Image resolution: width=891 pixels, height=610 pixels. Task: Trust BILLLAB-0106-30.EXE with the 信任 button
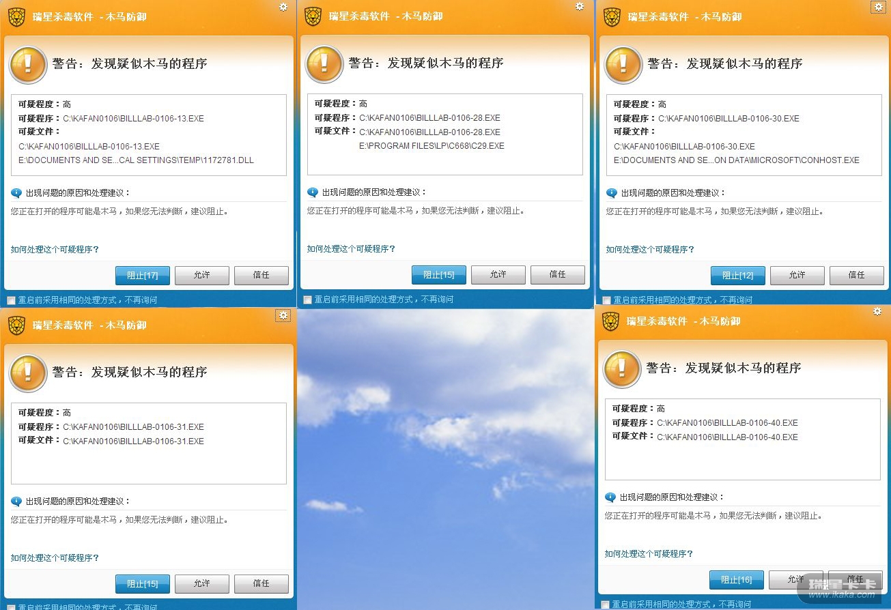[857, 276]
